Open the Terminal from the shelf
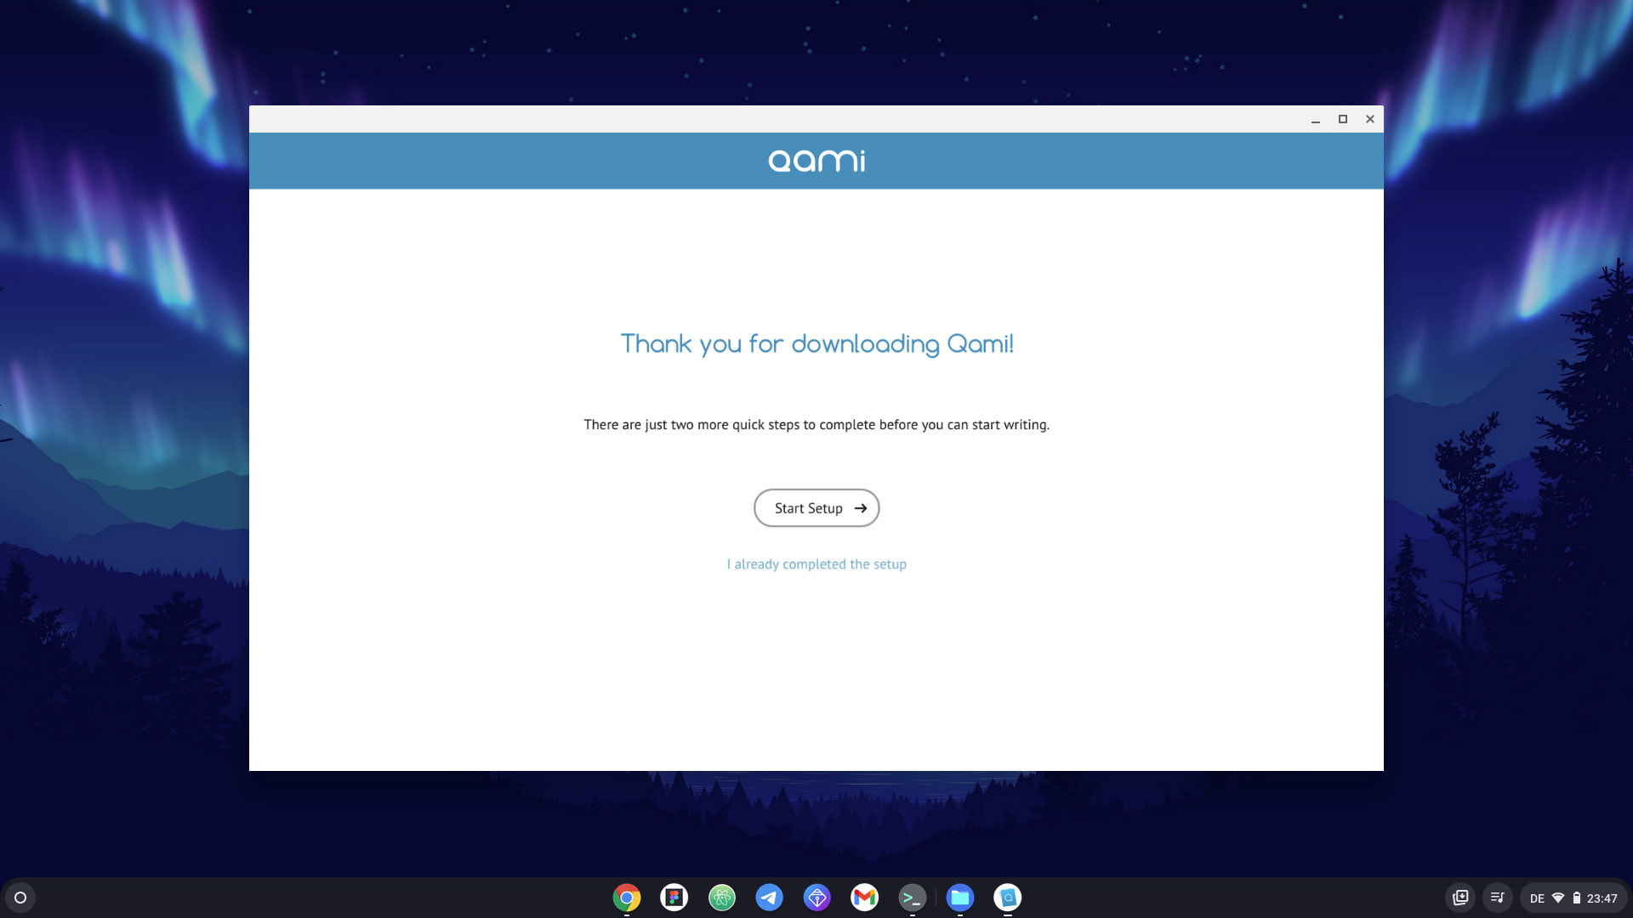Image resolution: width=1633 pixels, height=918 pixels. 912,898
